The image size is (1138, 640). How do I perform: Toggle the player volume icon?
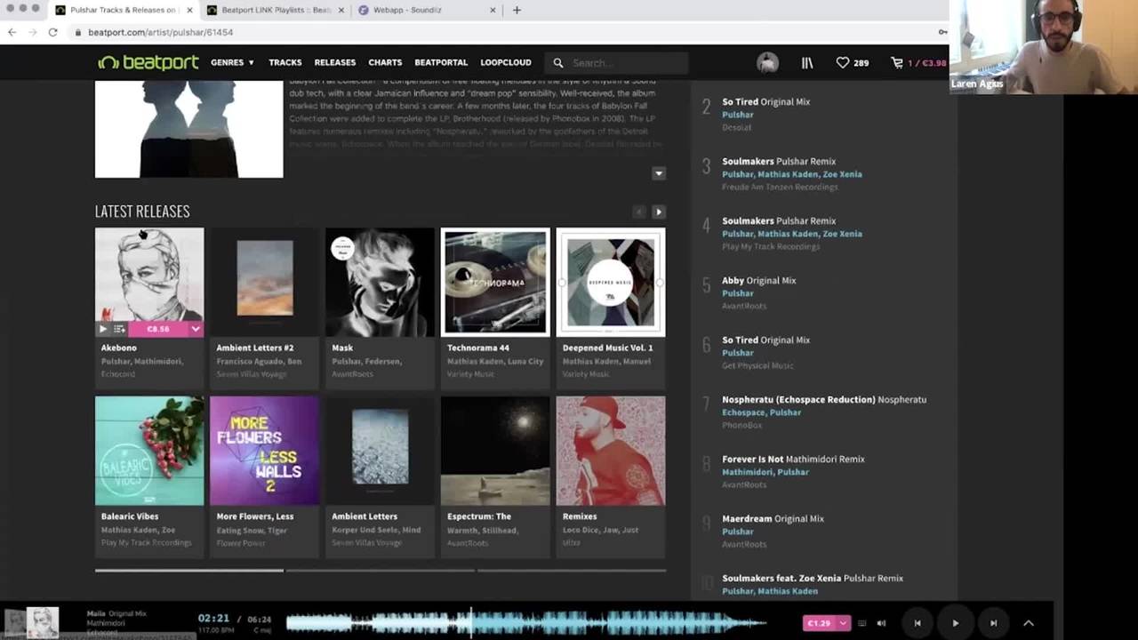click(x=881, y=623)
